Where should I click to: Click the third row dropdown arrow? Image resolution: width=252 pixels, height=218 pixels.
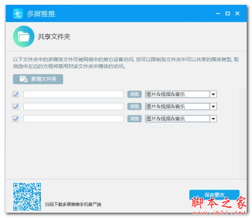213,119
